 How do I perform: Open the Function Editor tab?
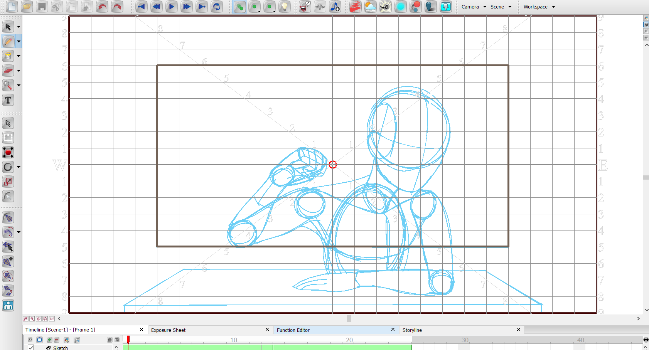click(293, 330)
